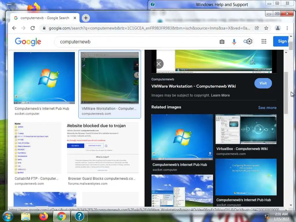Open the Computernewb's Internet Pub Hub result title
Image resolution: width=296 pixels, height=222 pixels.
tap(42, 109)
